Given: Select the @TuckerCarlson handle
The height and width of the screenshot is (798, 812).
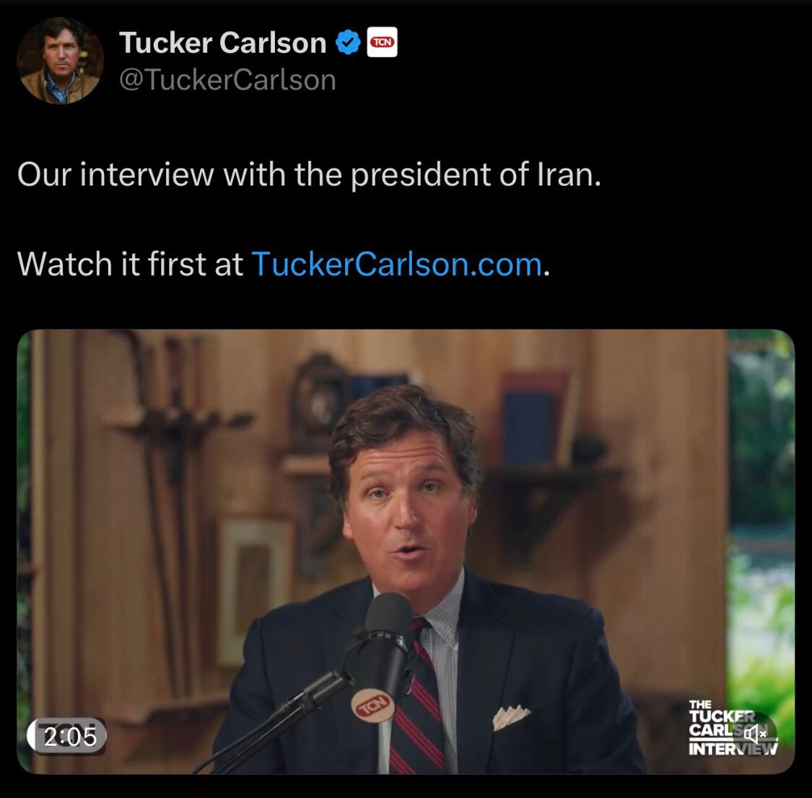Looking at the screenshot, I should point(228,80).
